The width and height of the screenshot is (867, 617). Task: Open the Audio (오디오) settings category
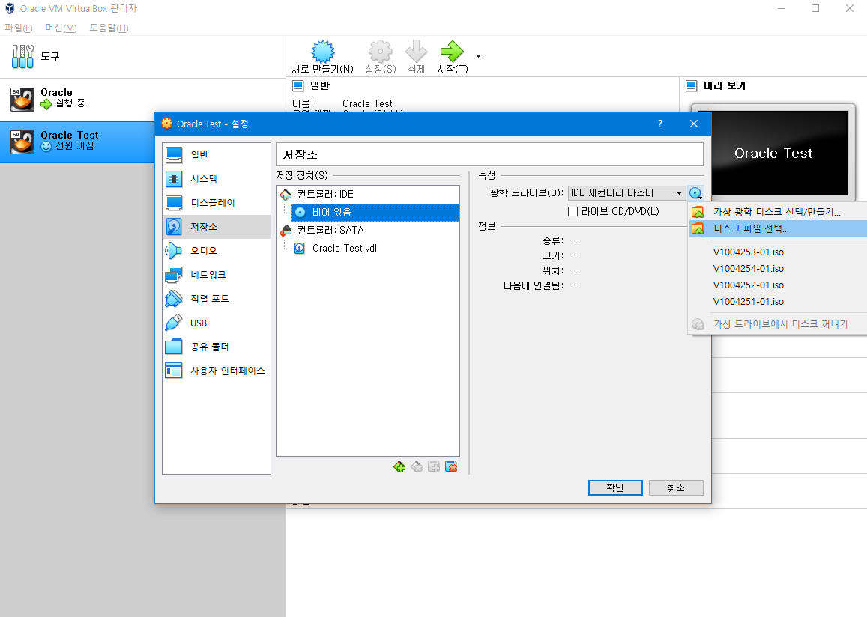click(x=217, y=251)
